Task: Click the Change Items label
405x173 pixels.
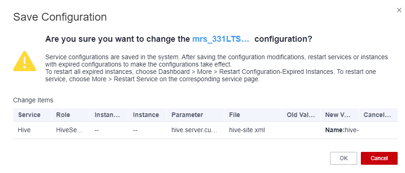Action: tap(33, 100)
